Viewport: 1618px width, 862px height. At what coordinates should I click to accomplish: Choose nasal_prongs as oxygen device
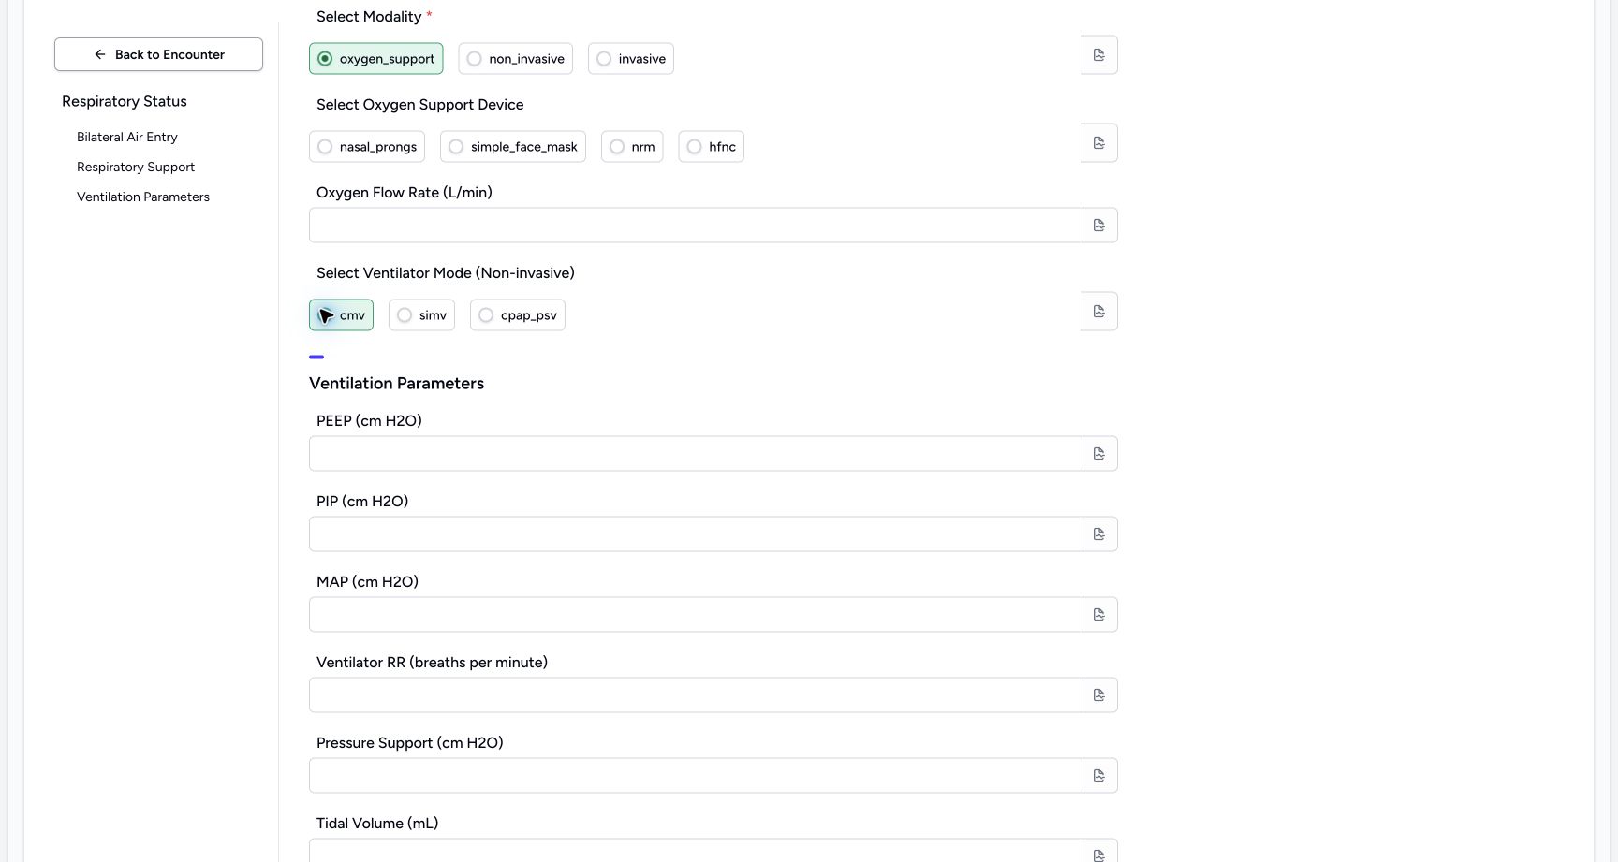point(367,147)
